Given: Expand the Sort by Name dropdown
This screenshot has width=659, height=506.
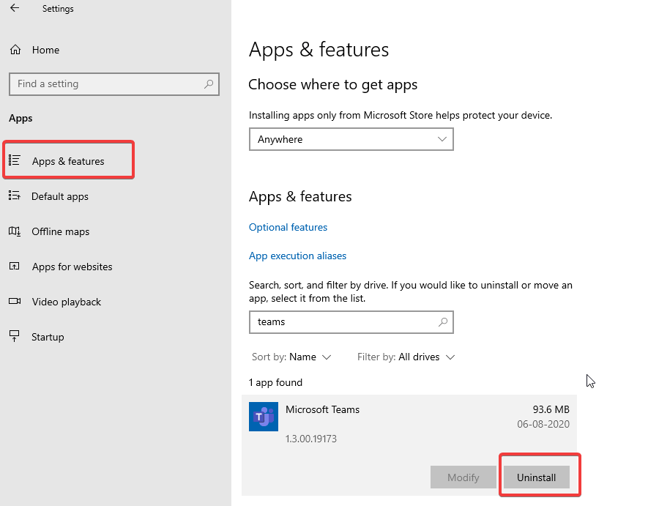Looking at the screenshot, I should click(291, 357).
